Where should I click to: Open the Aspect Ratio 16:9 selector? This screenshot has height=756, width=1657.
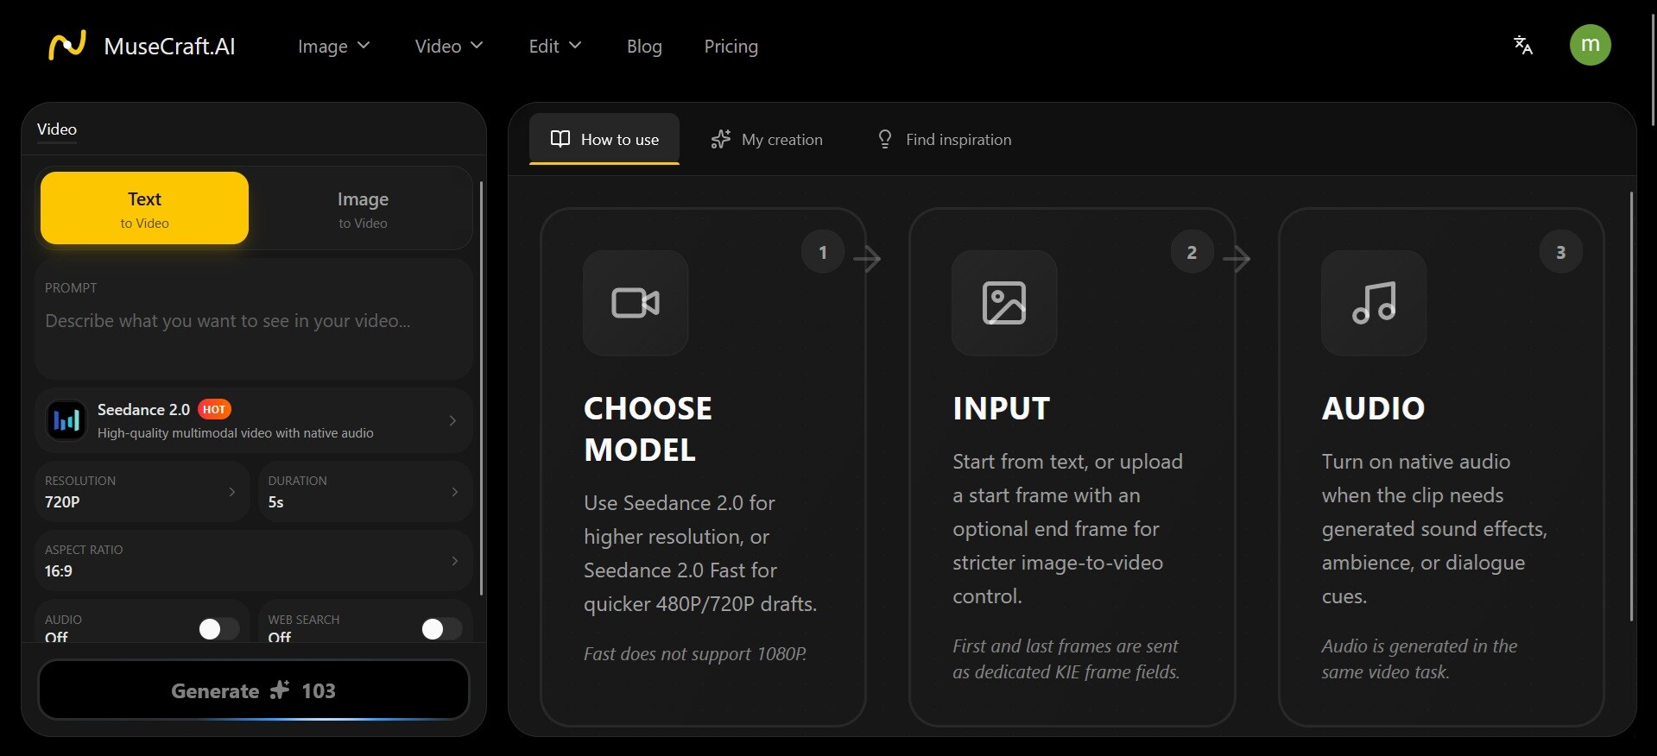pos(253,560)
